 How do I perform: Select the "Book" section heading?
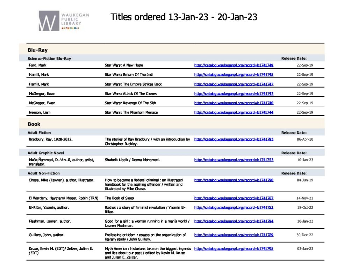coord(34,124)
